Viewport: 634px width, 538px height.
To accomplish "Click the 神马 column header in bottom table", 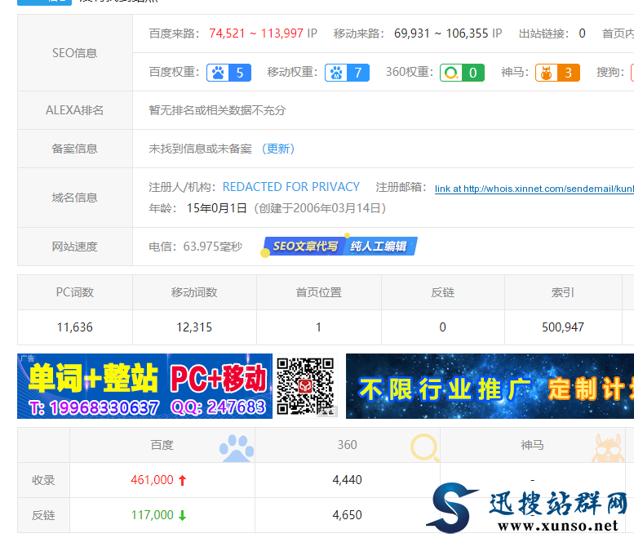I will [x=532, y=446].
